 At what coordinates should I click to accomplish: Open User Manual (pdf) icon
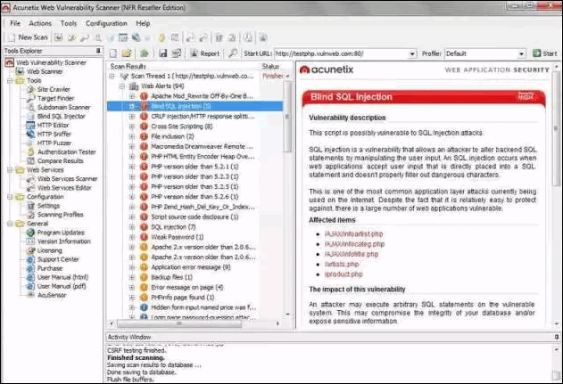pos(31,286)
